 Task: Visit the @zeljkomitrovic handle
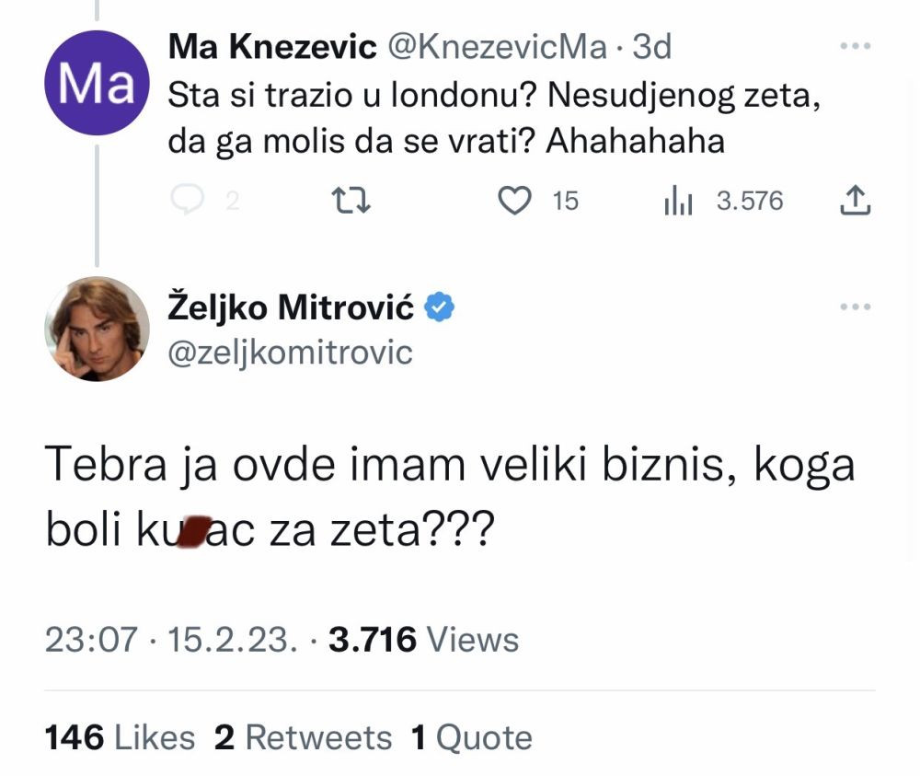291,351
